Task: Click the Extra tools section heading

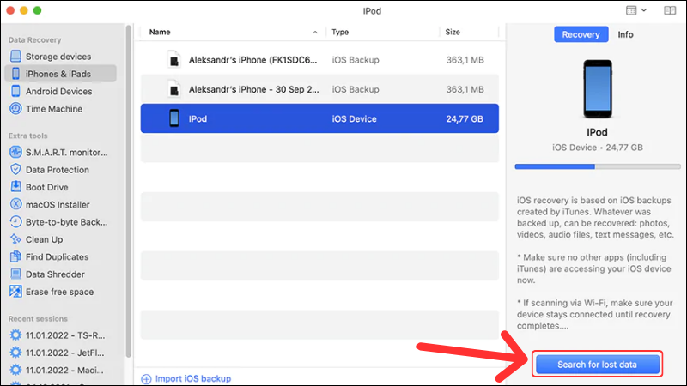Action: (27, 136)
